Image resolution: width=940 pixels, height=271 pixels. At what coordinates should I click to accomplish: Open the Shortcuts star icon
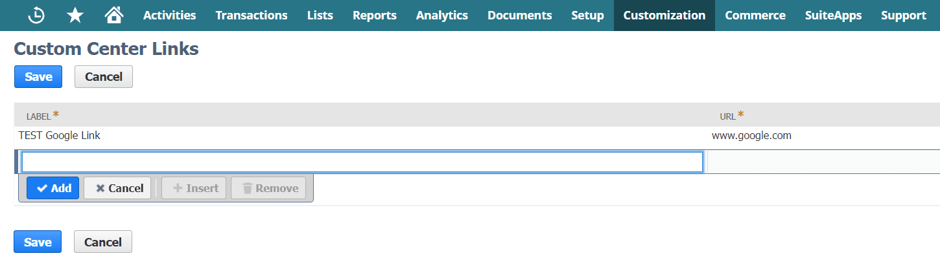point(75,16)
